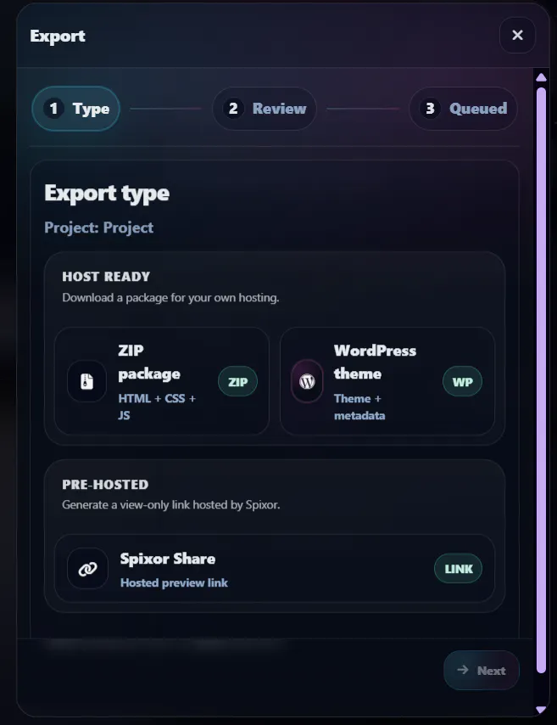Screen dimensions: 557x725
Task: Click the arrow icon on Next
Action: coord(463,670)
